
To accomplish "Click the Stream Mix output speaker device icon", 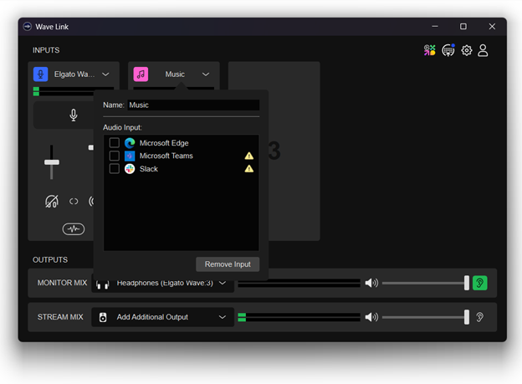I will pyautogui.click(x=103, y=317).
